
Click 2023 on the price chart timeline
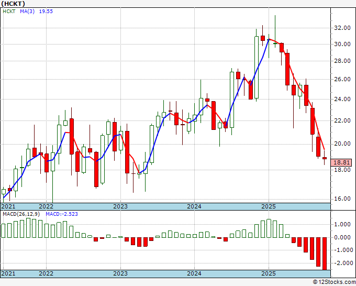tap(120, 206)
